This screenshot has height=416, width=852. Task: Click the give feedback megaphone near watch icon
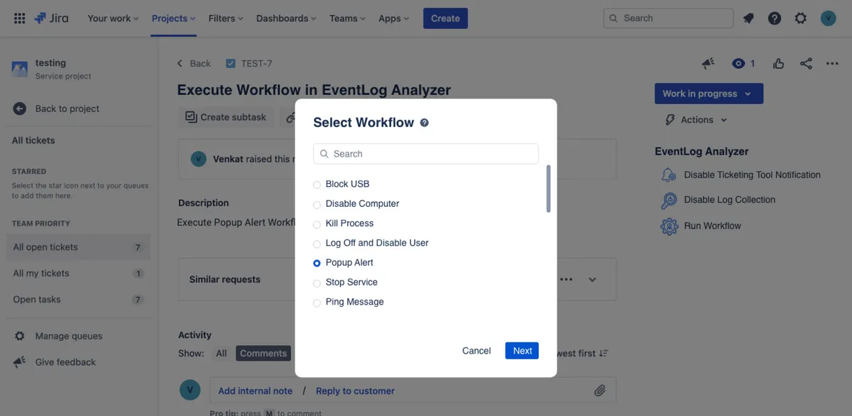point(708,64)
